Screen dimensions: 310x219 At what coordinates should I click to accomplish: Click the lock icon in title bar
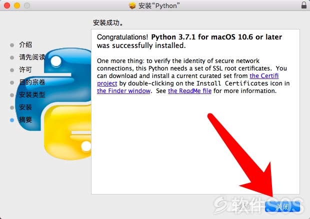pos(304,5)
